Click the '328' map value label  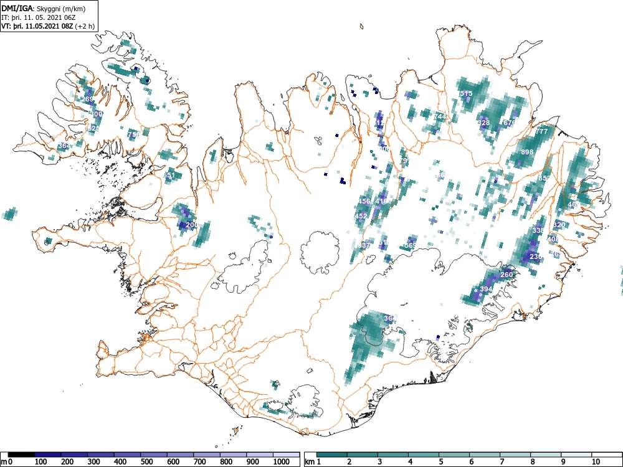[x=484, y=123]
